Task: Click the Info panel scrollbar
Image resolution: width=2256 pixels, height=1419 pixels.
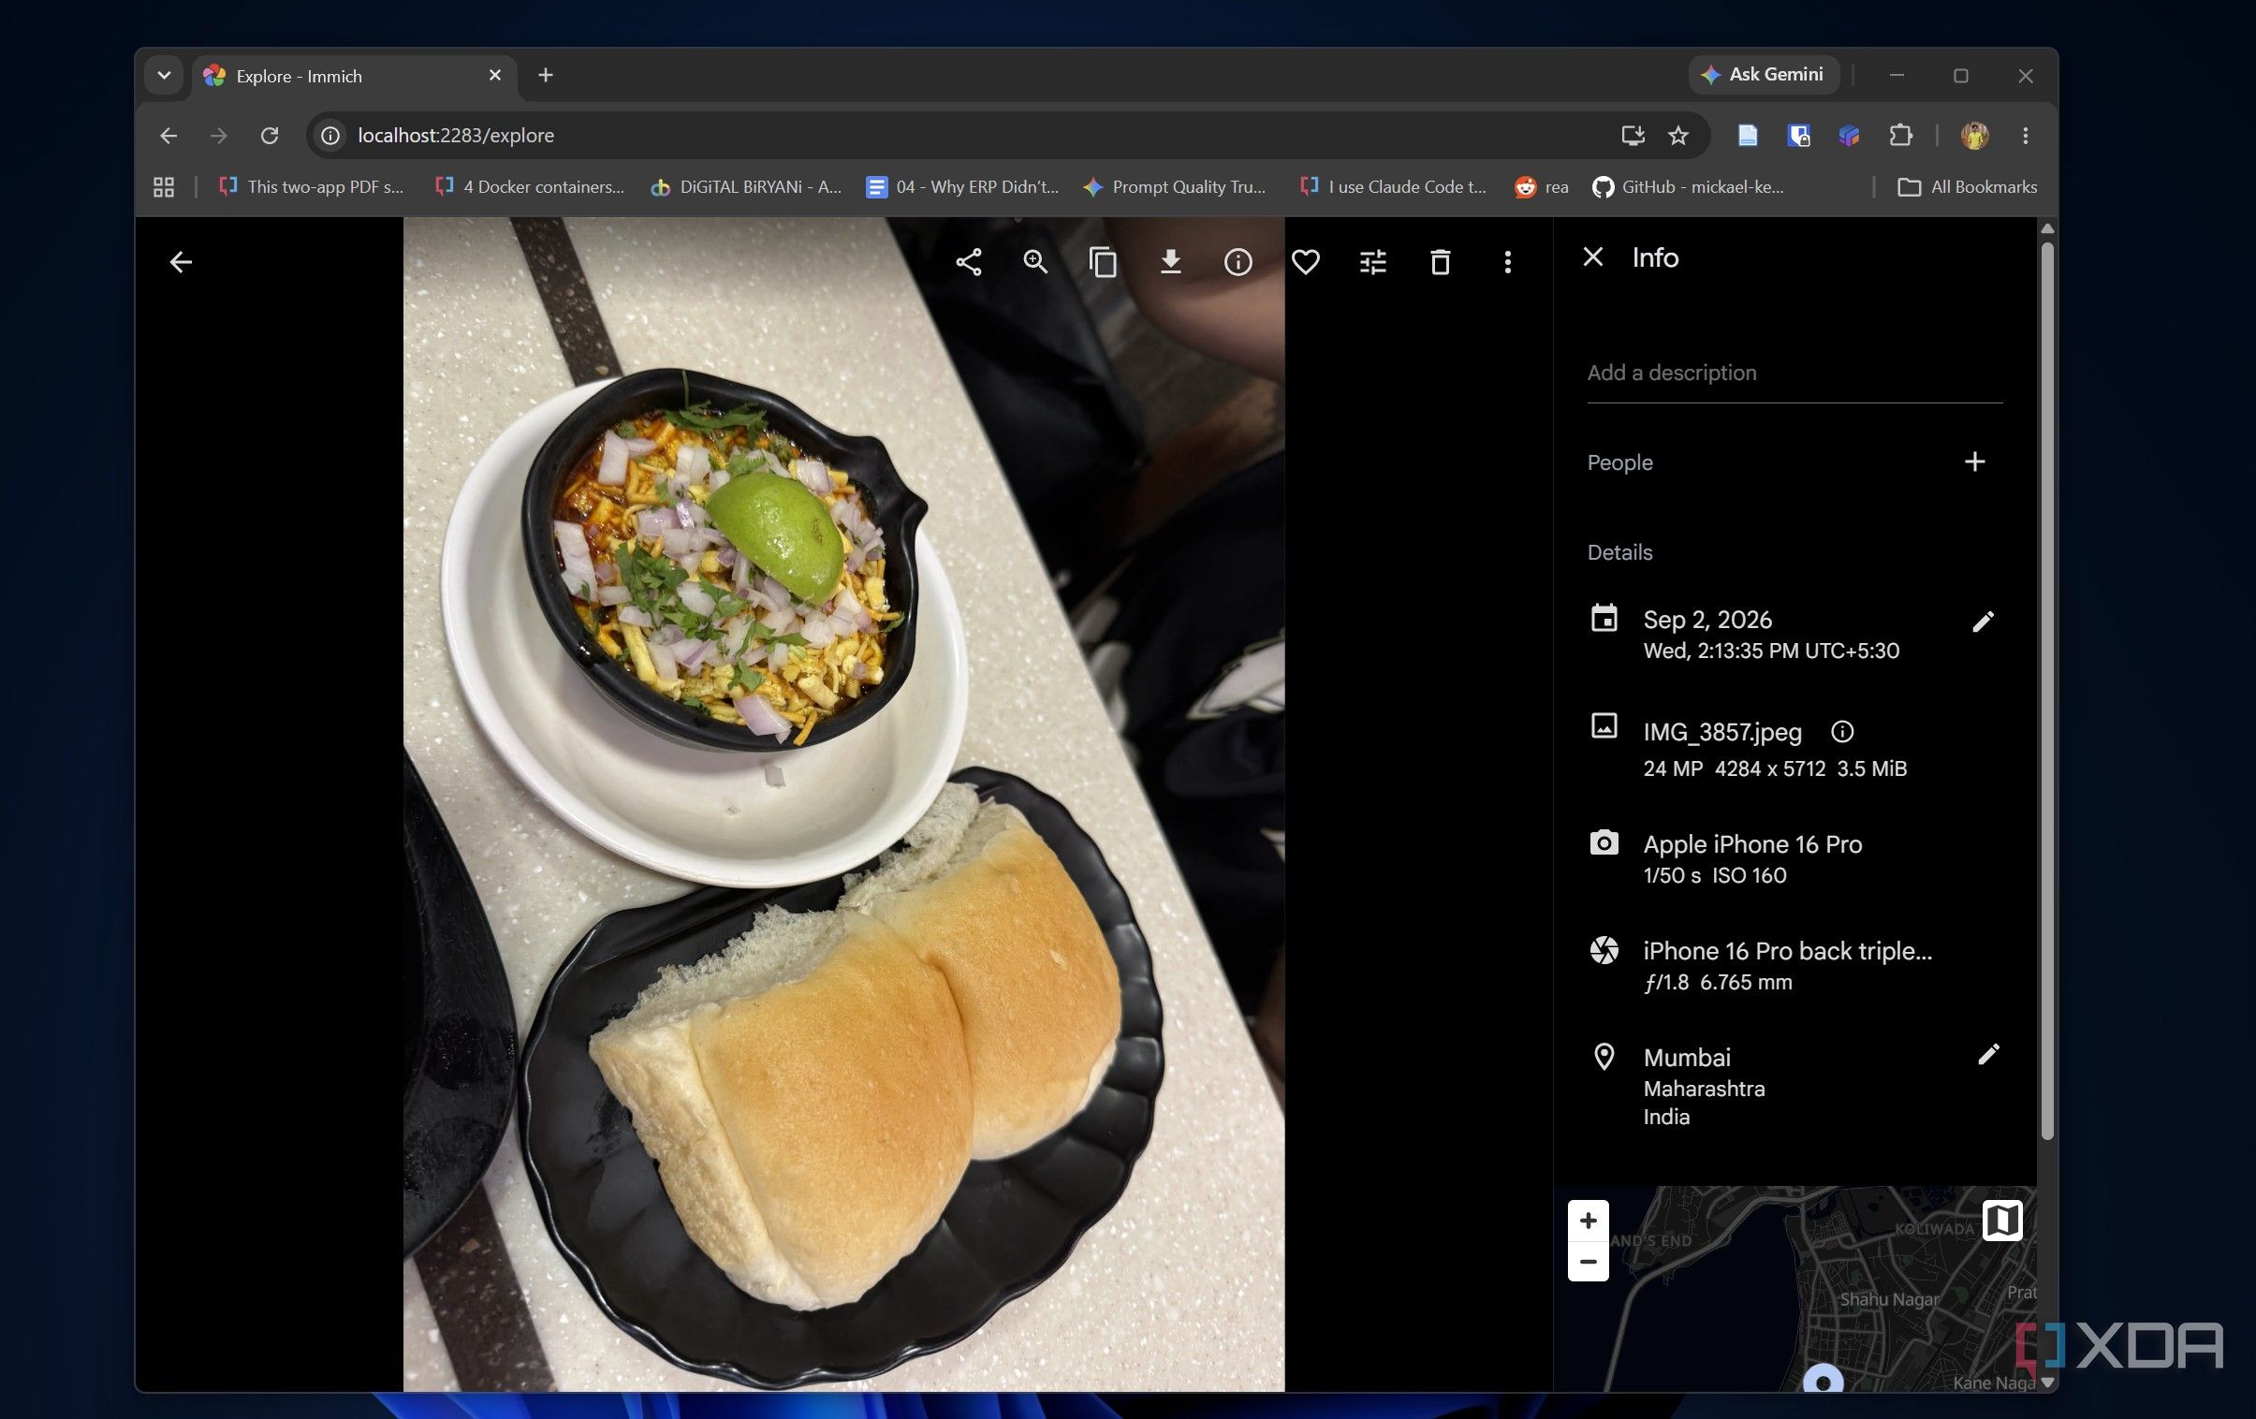Action: click(x=2047, y=691)
